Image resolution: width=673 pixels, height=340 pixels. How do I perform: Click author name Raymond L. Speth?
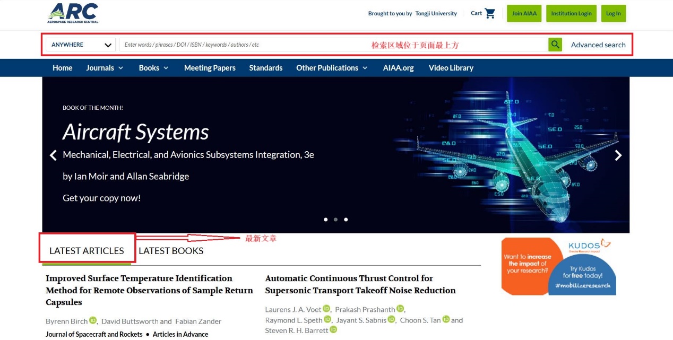coord(294,320)
